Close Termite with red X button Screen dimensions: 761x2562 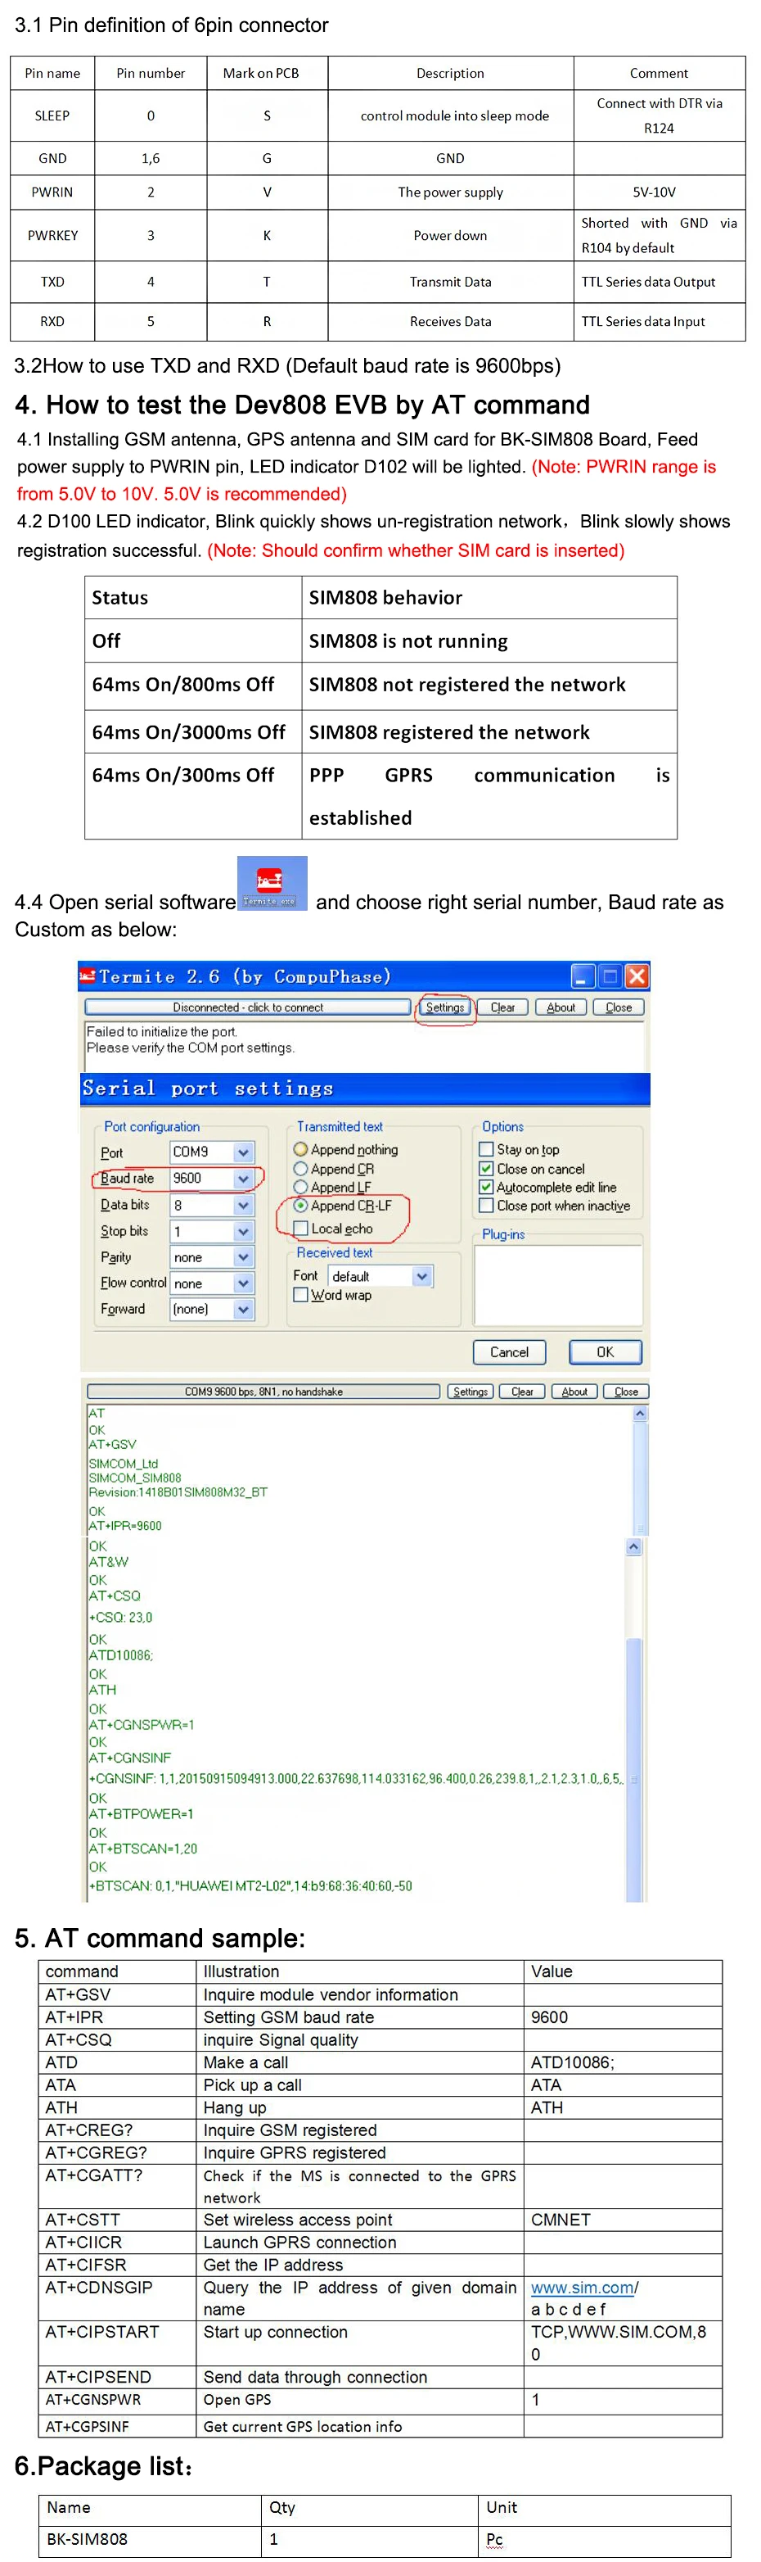(x=637, y=975)
